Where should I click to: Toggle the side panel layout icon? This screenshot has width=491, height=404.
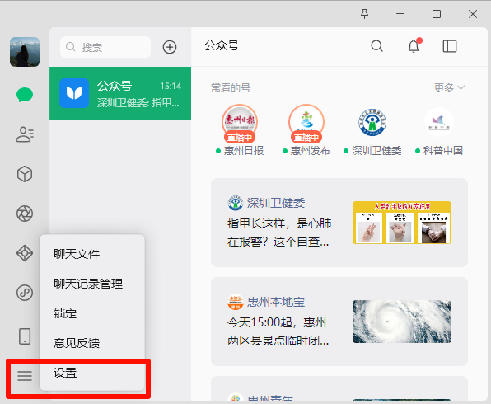(x=450, y=46)
